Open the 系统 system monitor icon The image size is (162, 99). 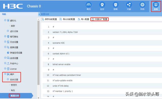pos(156,5)
